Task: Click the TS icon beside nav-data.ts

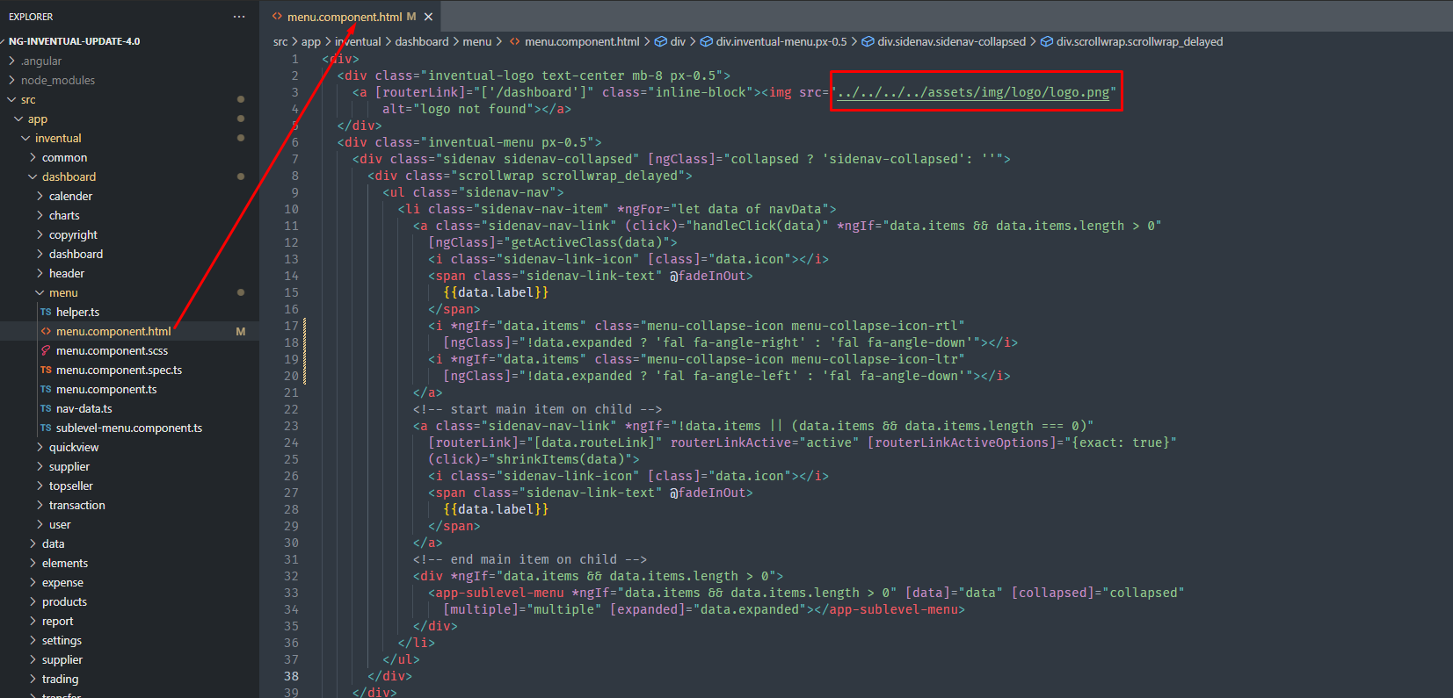Action: click(46, 408)
